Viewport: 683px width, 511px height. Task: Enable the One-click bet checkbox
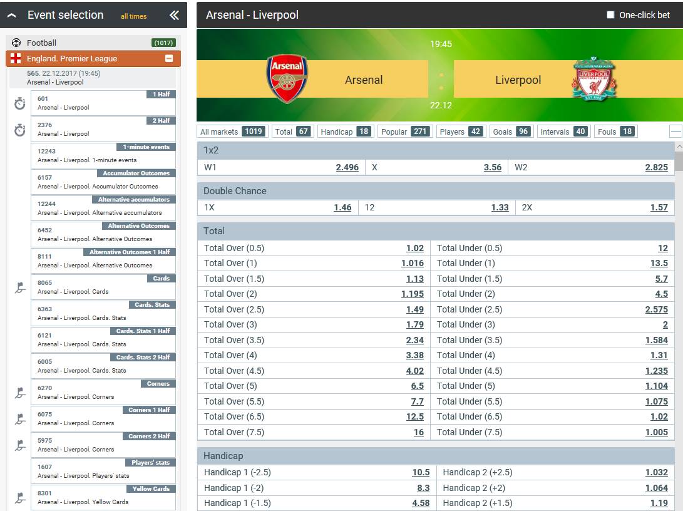coord(610,15)
